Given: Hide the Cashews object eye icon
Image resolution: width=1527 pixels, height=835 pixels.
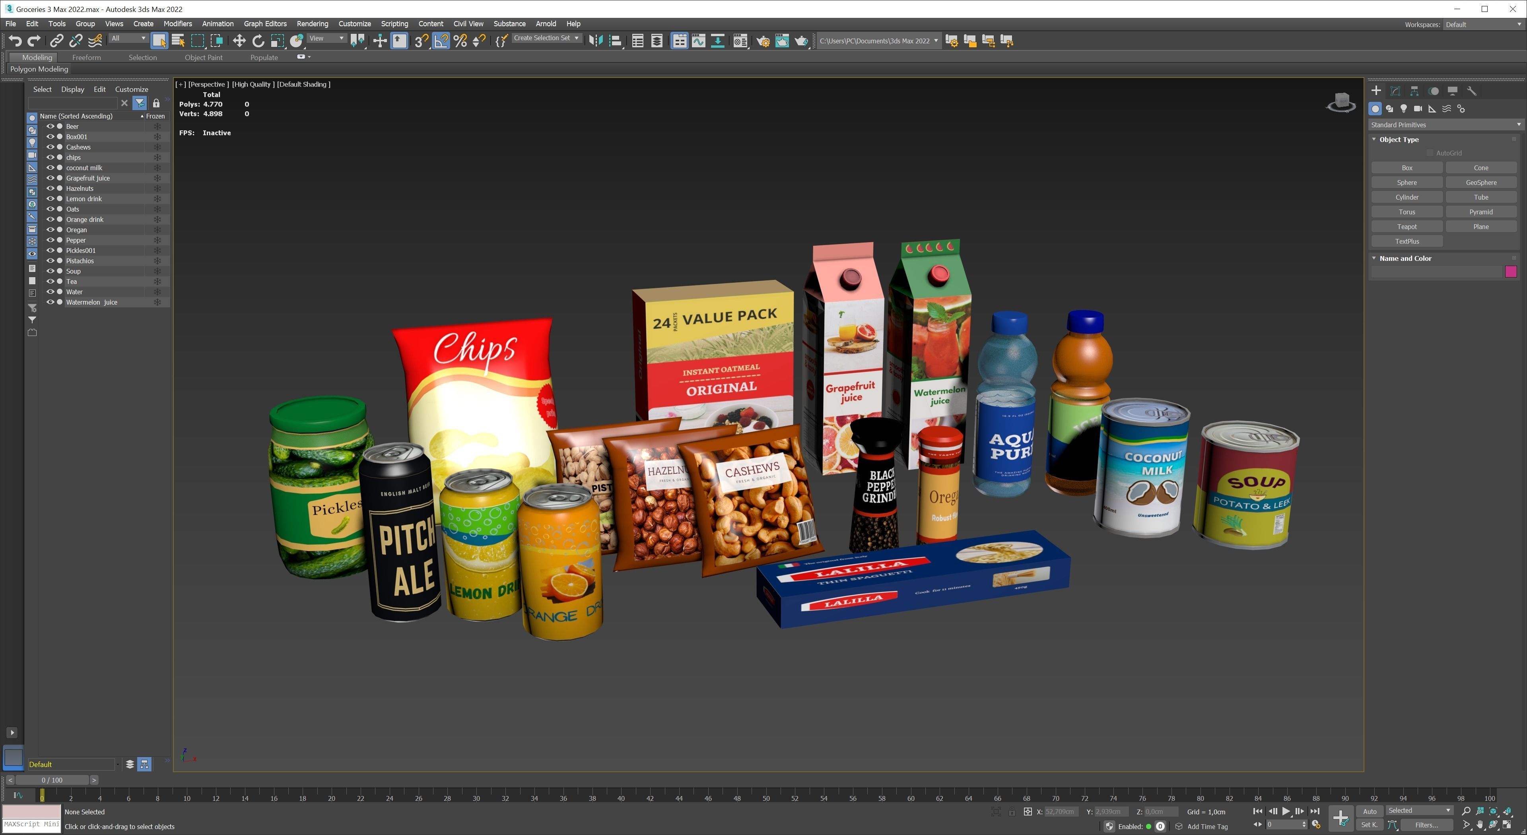Looking at the screenshot, I should pyautogui.click(x=51, y=147).
